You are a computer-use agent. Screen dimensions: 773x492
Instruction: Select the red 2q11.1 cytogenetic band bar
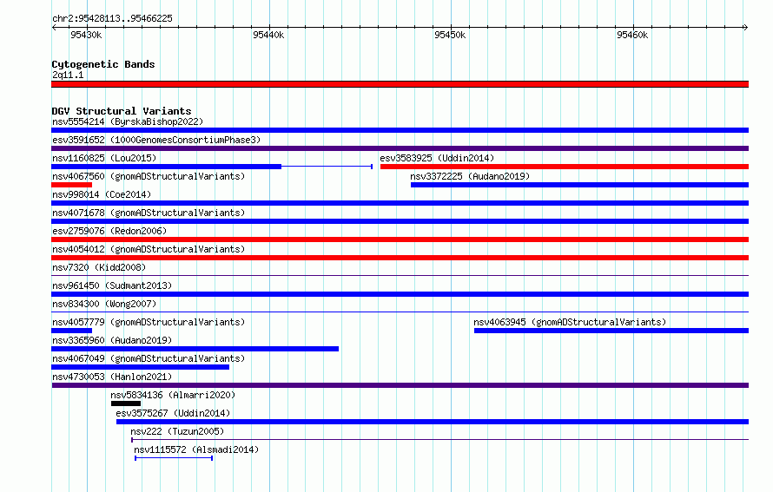400,84
